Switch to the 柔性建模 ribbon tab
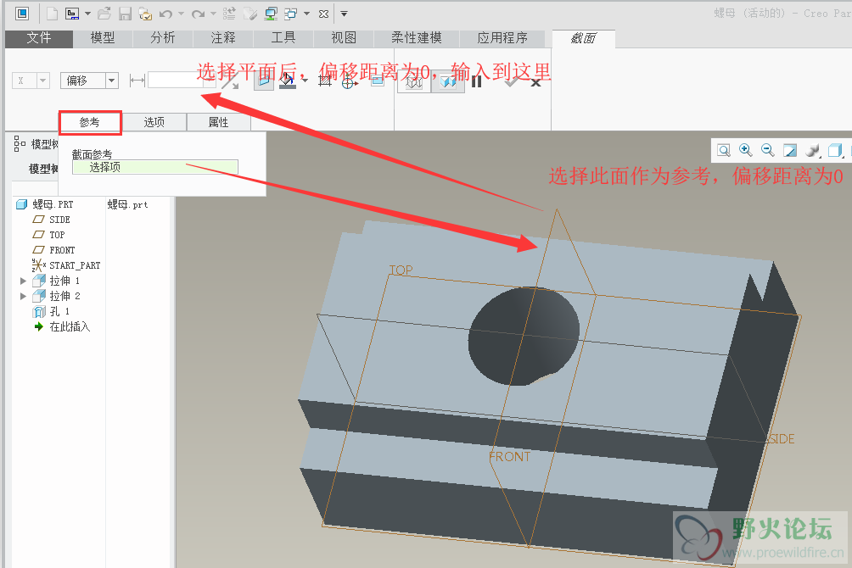Screen dimensions: 852x568 417,38
